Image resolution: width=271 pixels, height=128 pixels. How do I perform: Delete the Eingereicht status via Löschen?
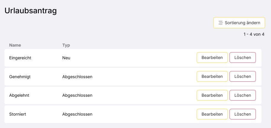(x=243, y=58)
